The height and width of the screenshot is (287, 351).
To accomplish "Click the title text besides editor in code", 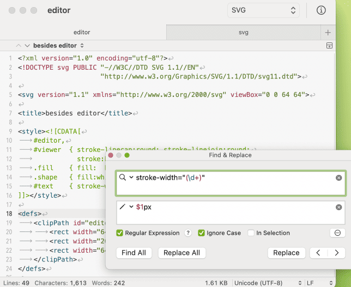I will click(72, 113).
